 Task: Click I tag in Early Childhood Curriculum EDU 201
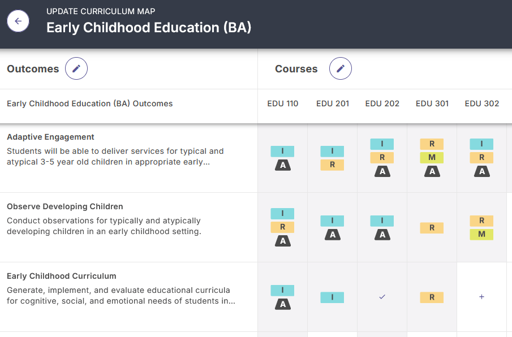point(333,297)
